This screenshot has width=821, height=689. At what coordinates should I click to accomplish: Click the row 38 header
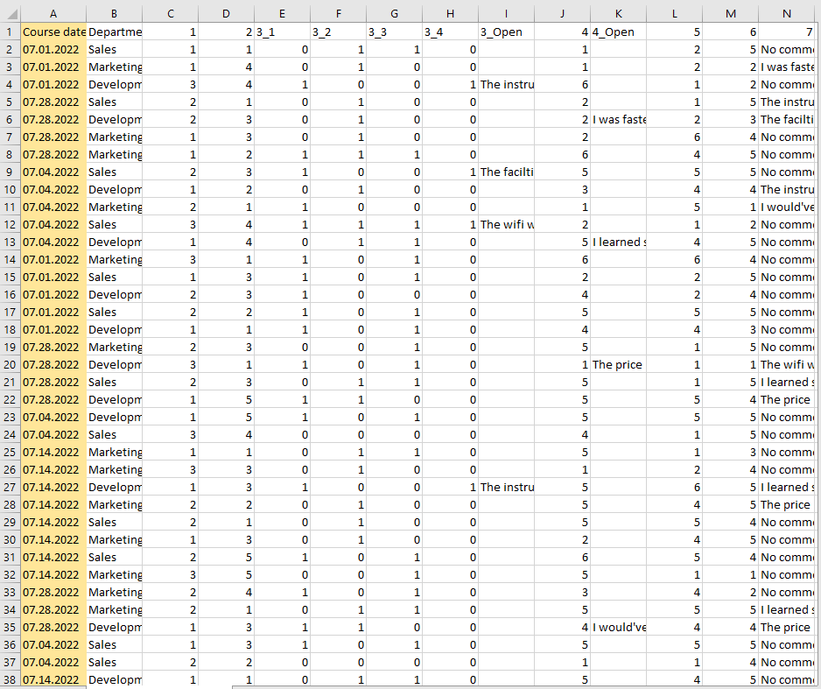pyautogui.click(x=10, y=679)
